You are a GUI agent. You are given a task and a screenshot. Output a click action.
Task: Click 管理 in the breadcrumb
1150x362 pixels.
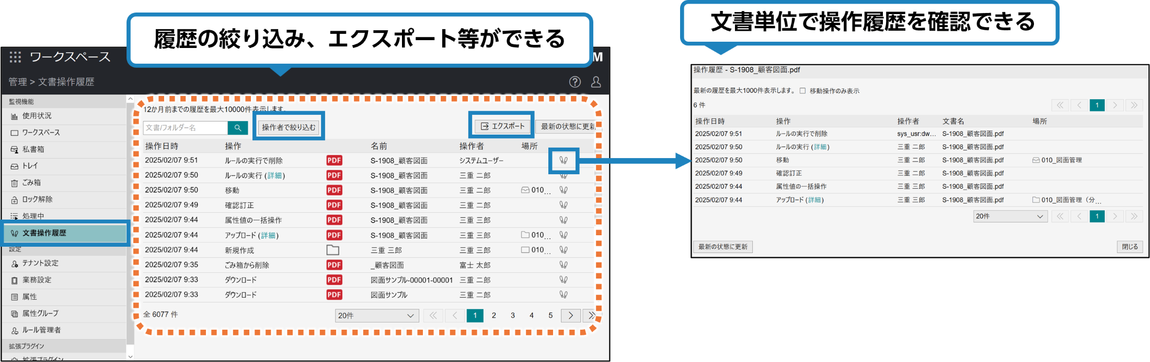[18, 82]
